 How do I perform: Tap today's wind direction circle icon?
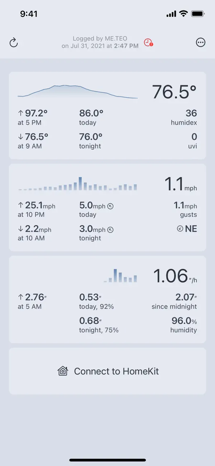point(110,206)
